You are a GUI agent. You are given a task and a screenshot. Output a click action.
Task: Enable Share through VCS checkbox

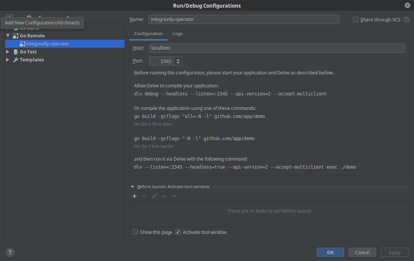(356, 19)
